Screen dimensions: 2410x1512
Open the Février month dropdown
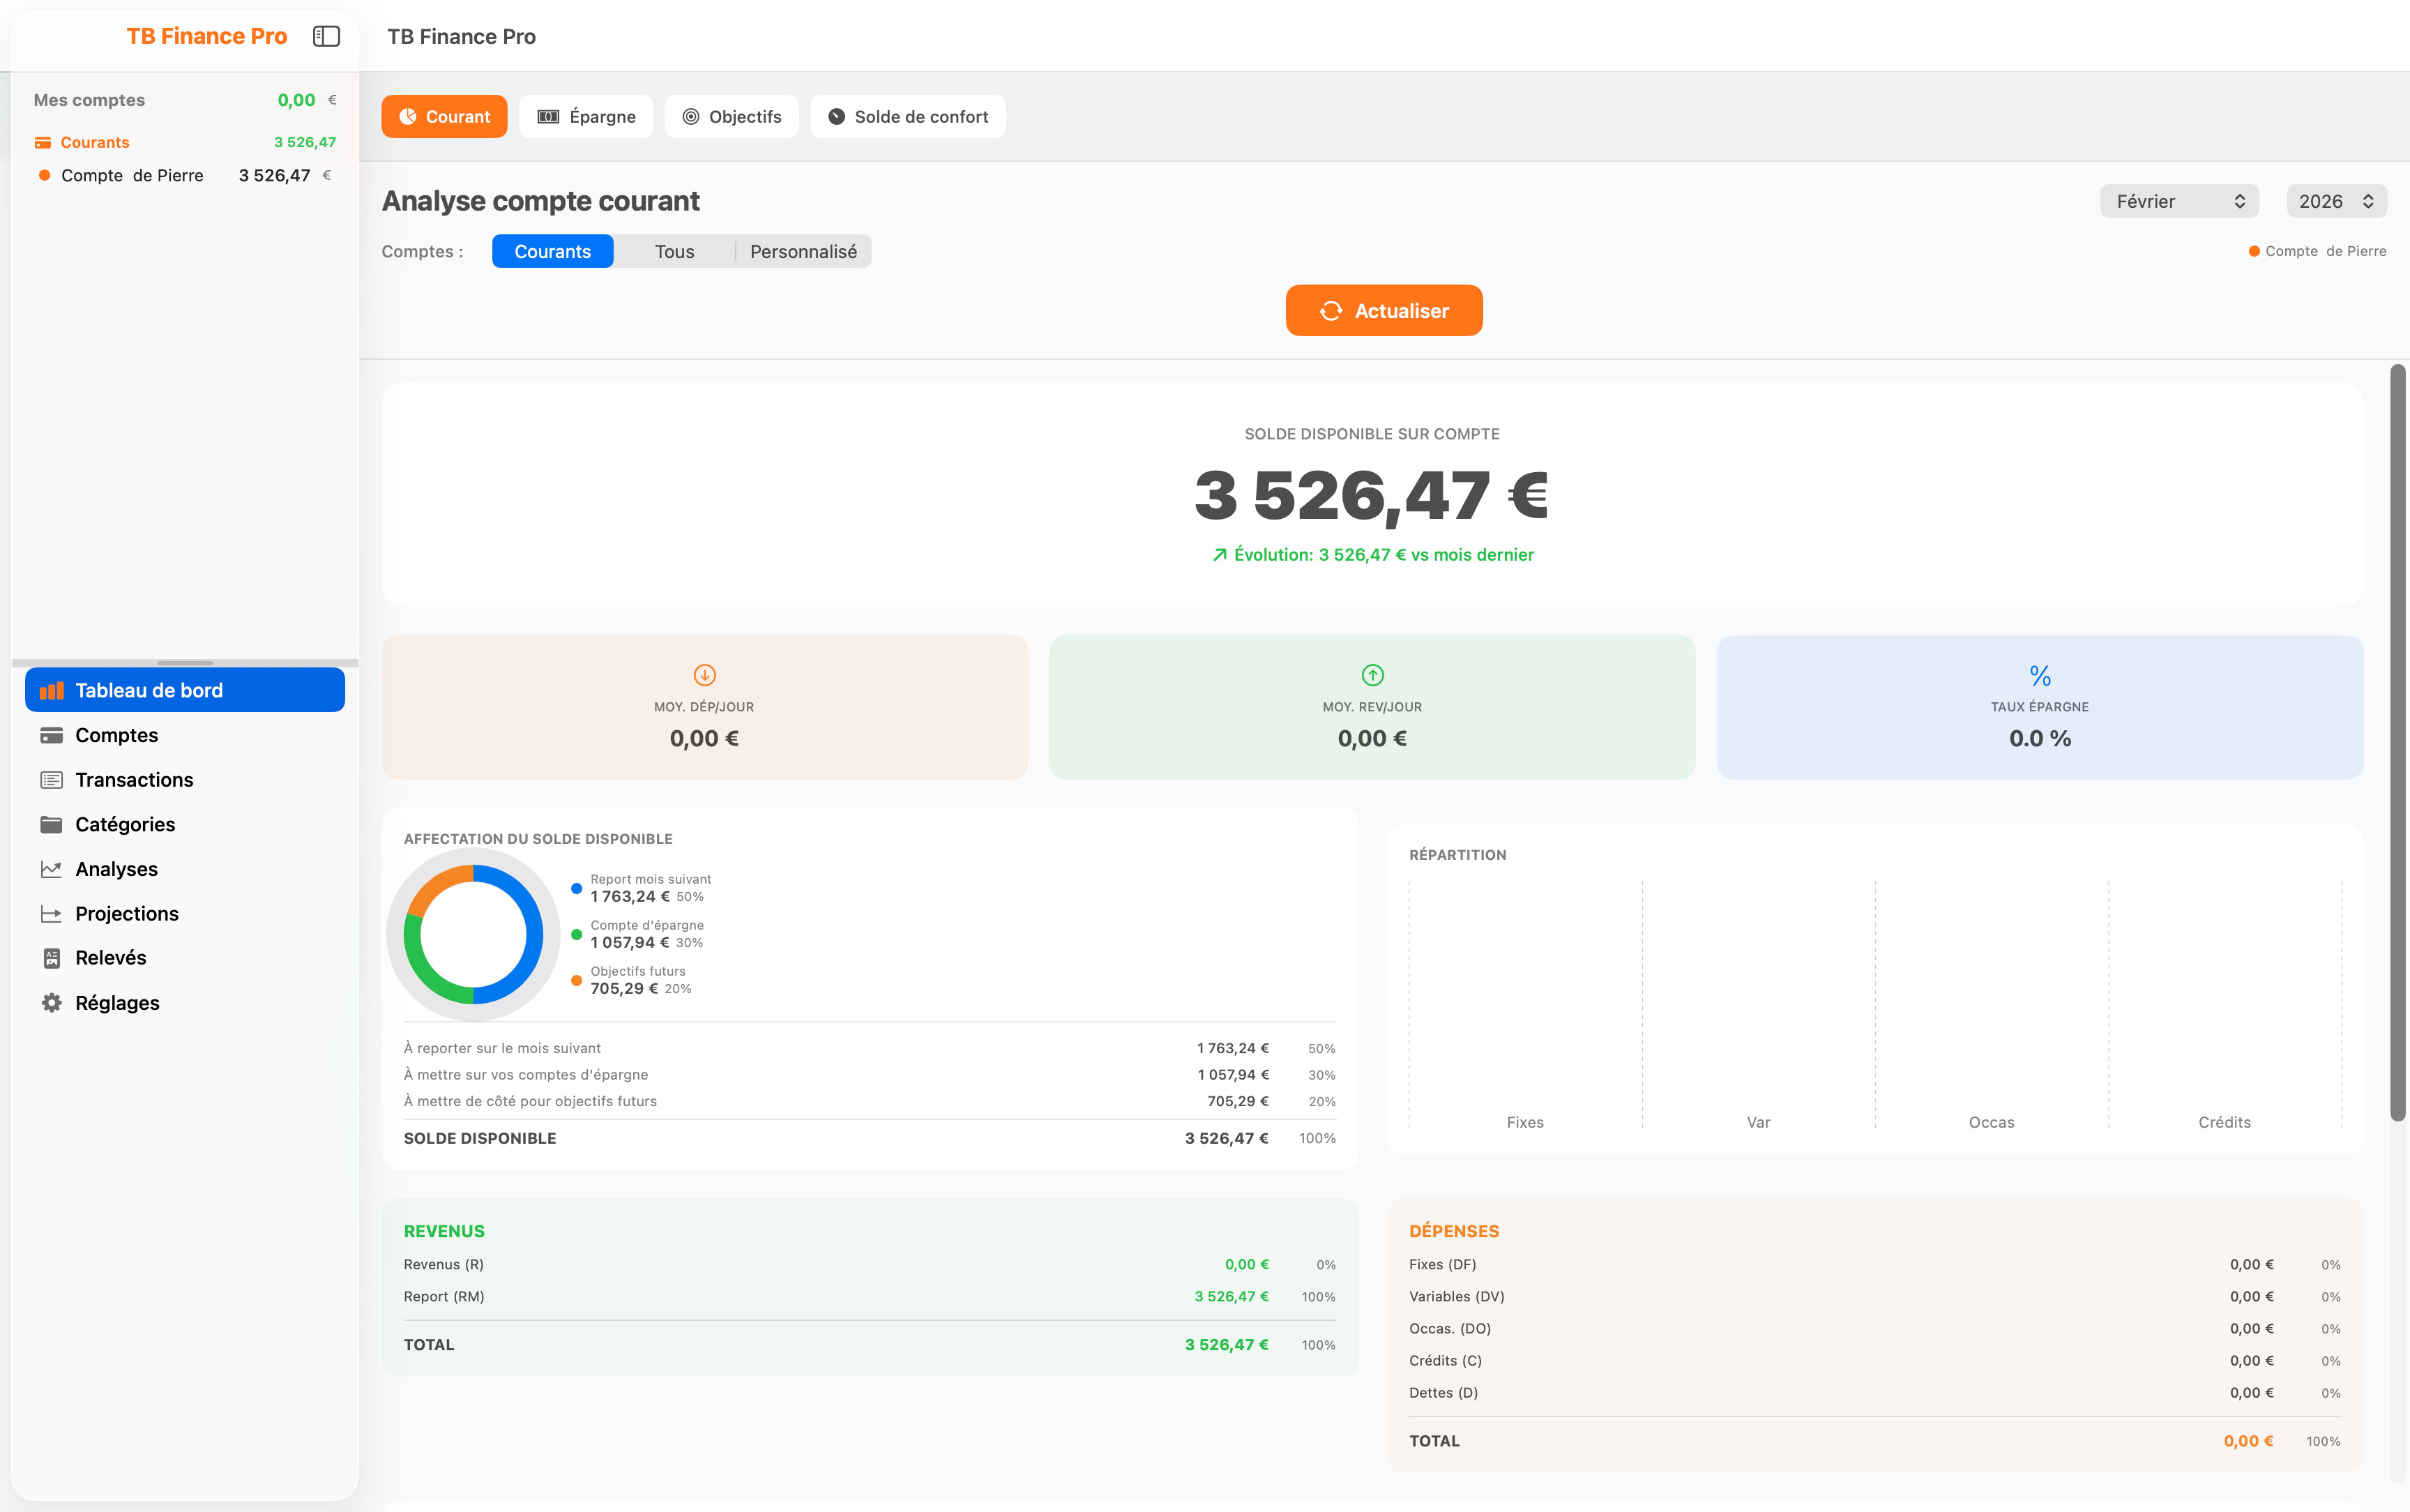(x=2178, y=201)
